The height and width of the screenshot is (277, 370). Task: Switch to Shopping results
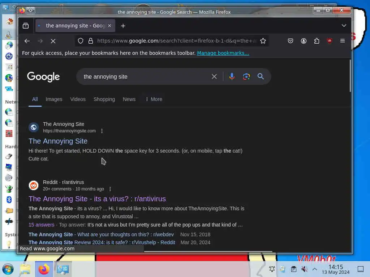(104, 99)
